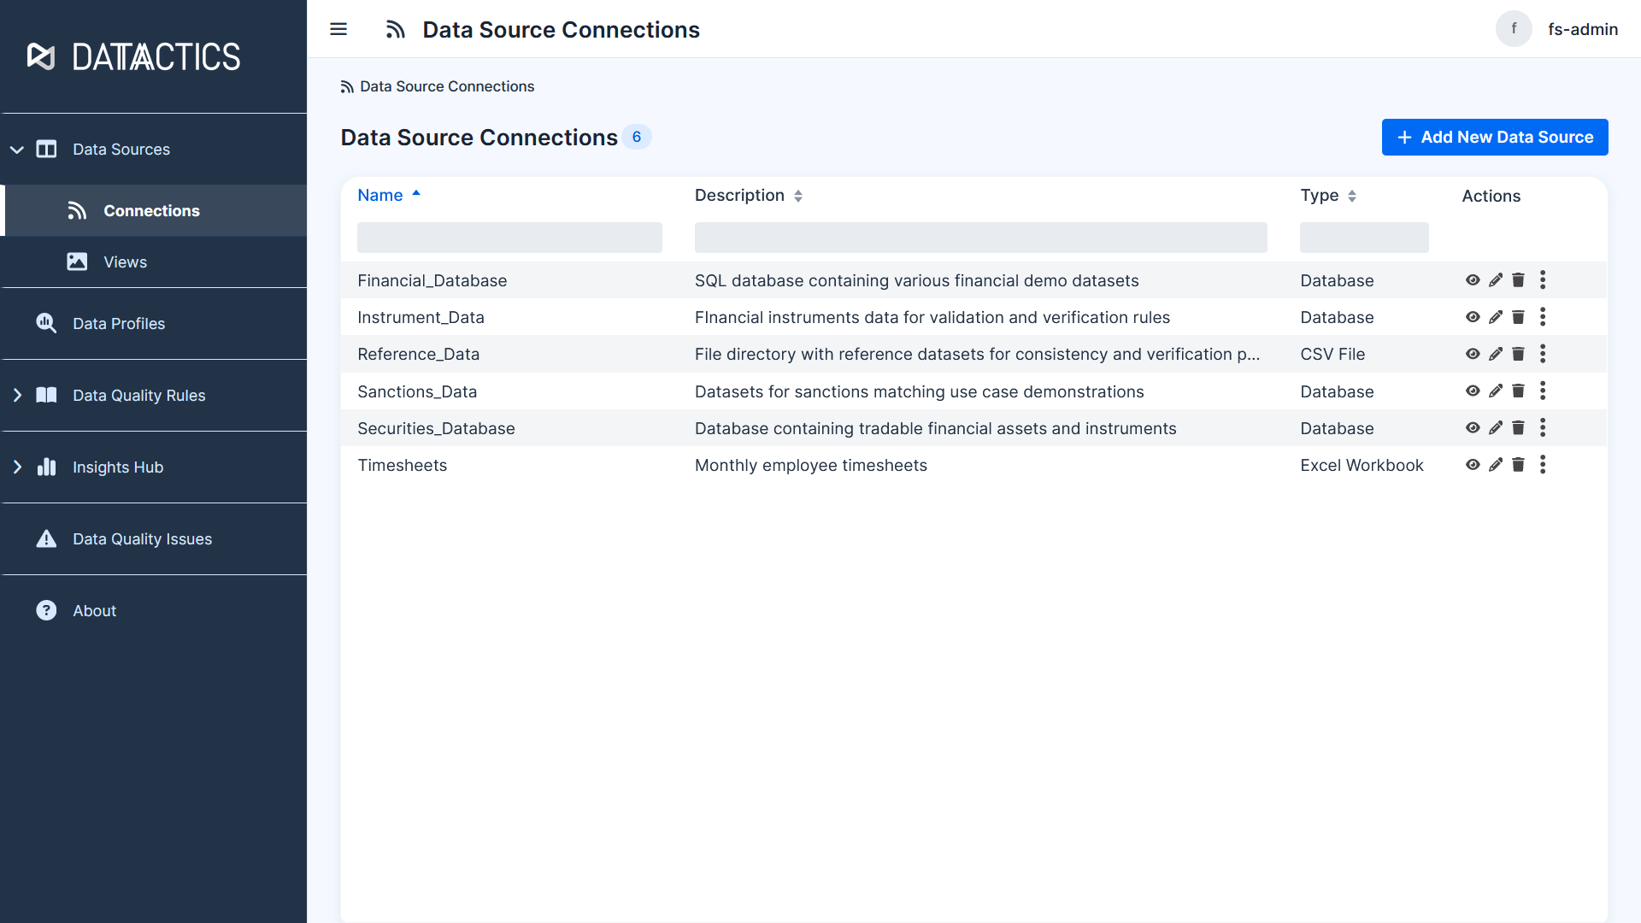Open the About page from the sidebar
The width and height of the screenshot is (1641, 923).
[x=94, y=610]
